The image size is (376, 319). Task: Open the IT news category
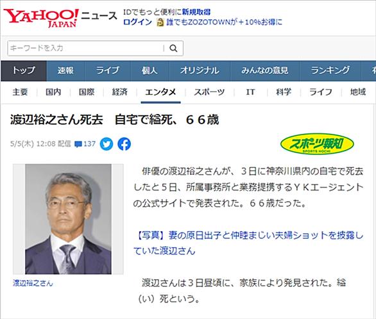pos(250,92)
